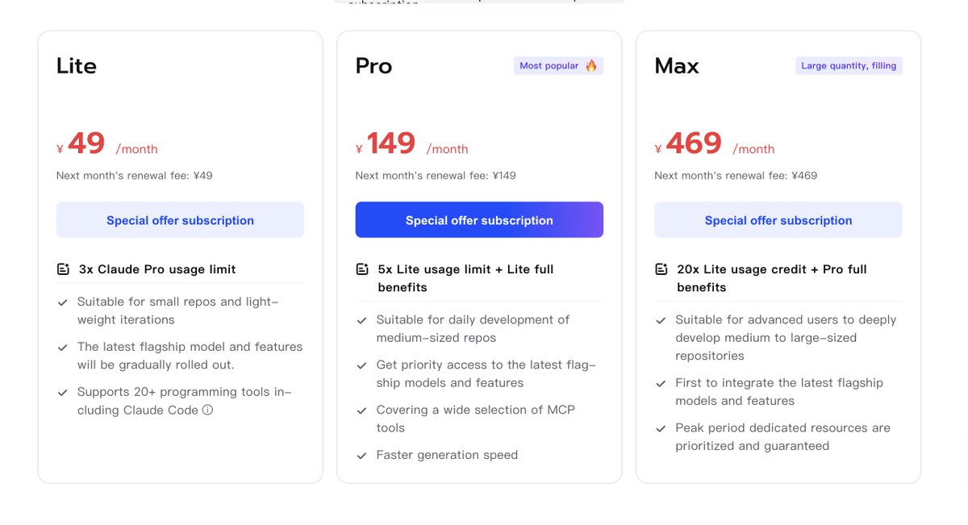Click checkmark next to Faster generation speed

click(x=361, y=456)
